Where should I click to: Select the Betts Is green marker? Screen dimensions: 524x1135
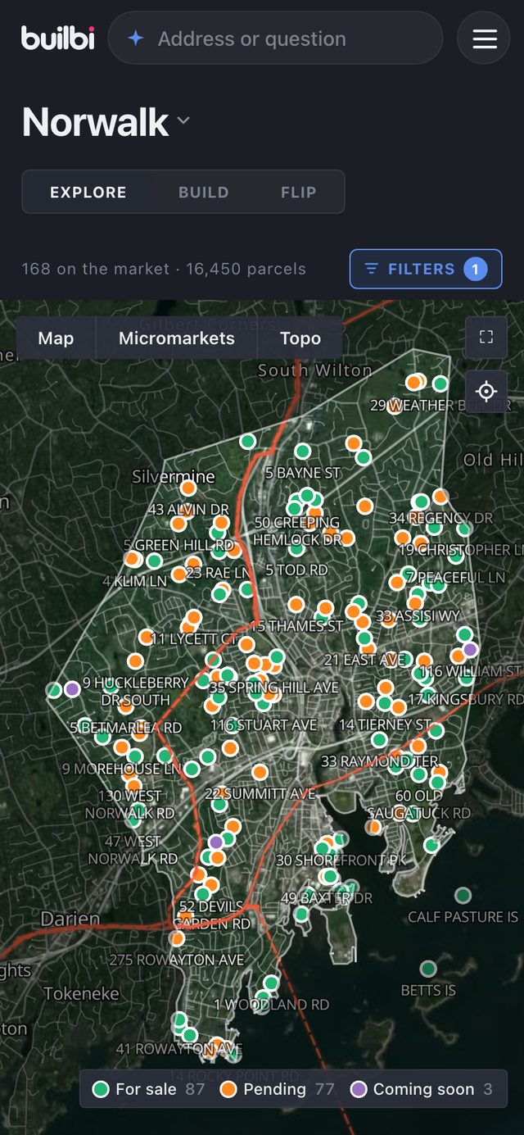pos(428,969)
